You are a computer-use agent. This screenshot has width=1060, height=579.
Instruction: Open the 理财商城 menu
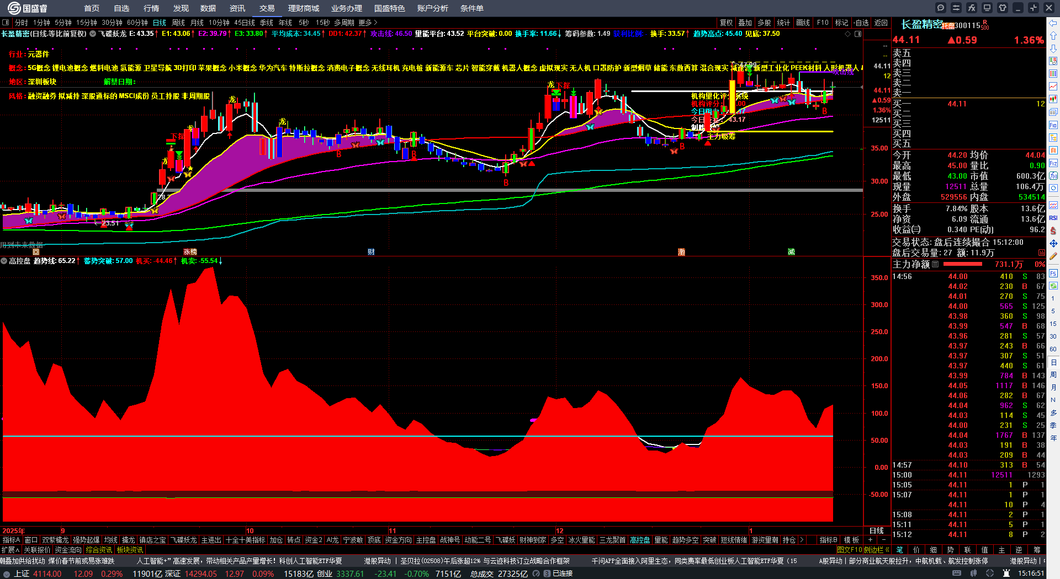tap(304, 8)
